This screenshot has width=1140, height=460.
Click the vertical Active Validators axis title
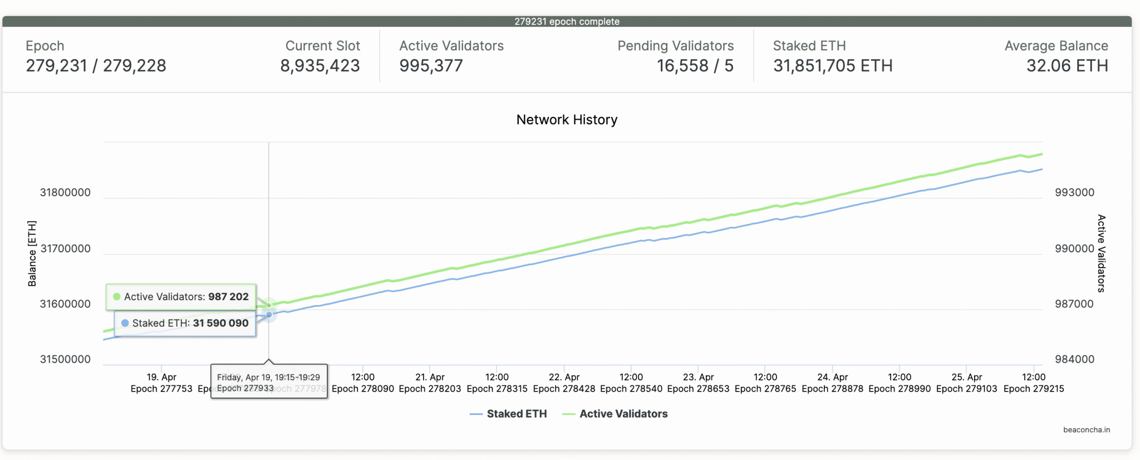1101,253
